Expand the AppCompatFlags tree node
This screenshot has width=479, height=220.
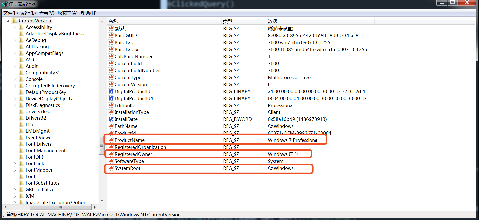tap(15, 53)
